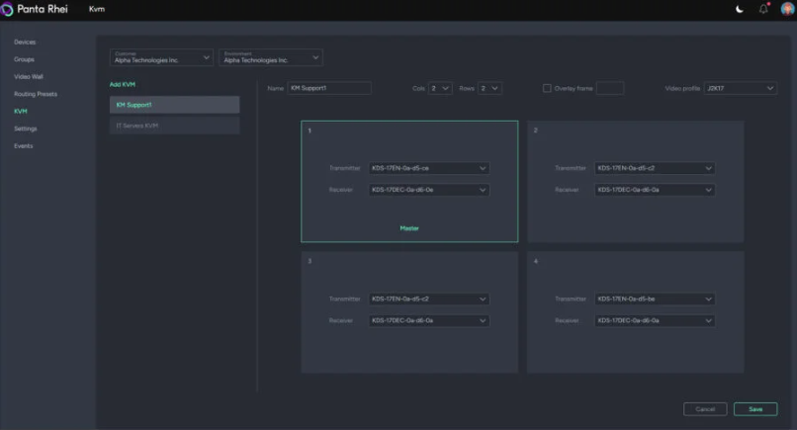797x430 pixels.
Task: Click the Panta Rhei logo
Action: click(36, 9)
